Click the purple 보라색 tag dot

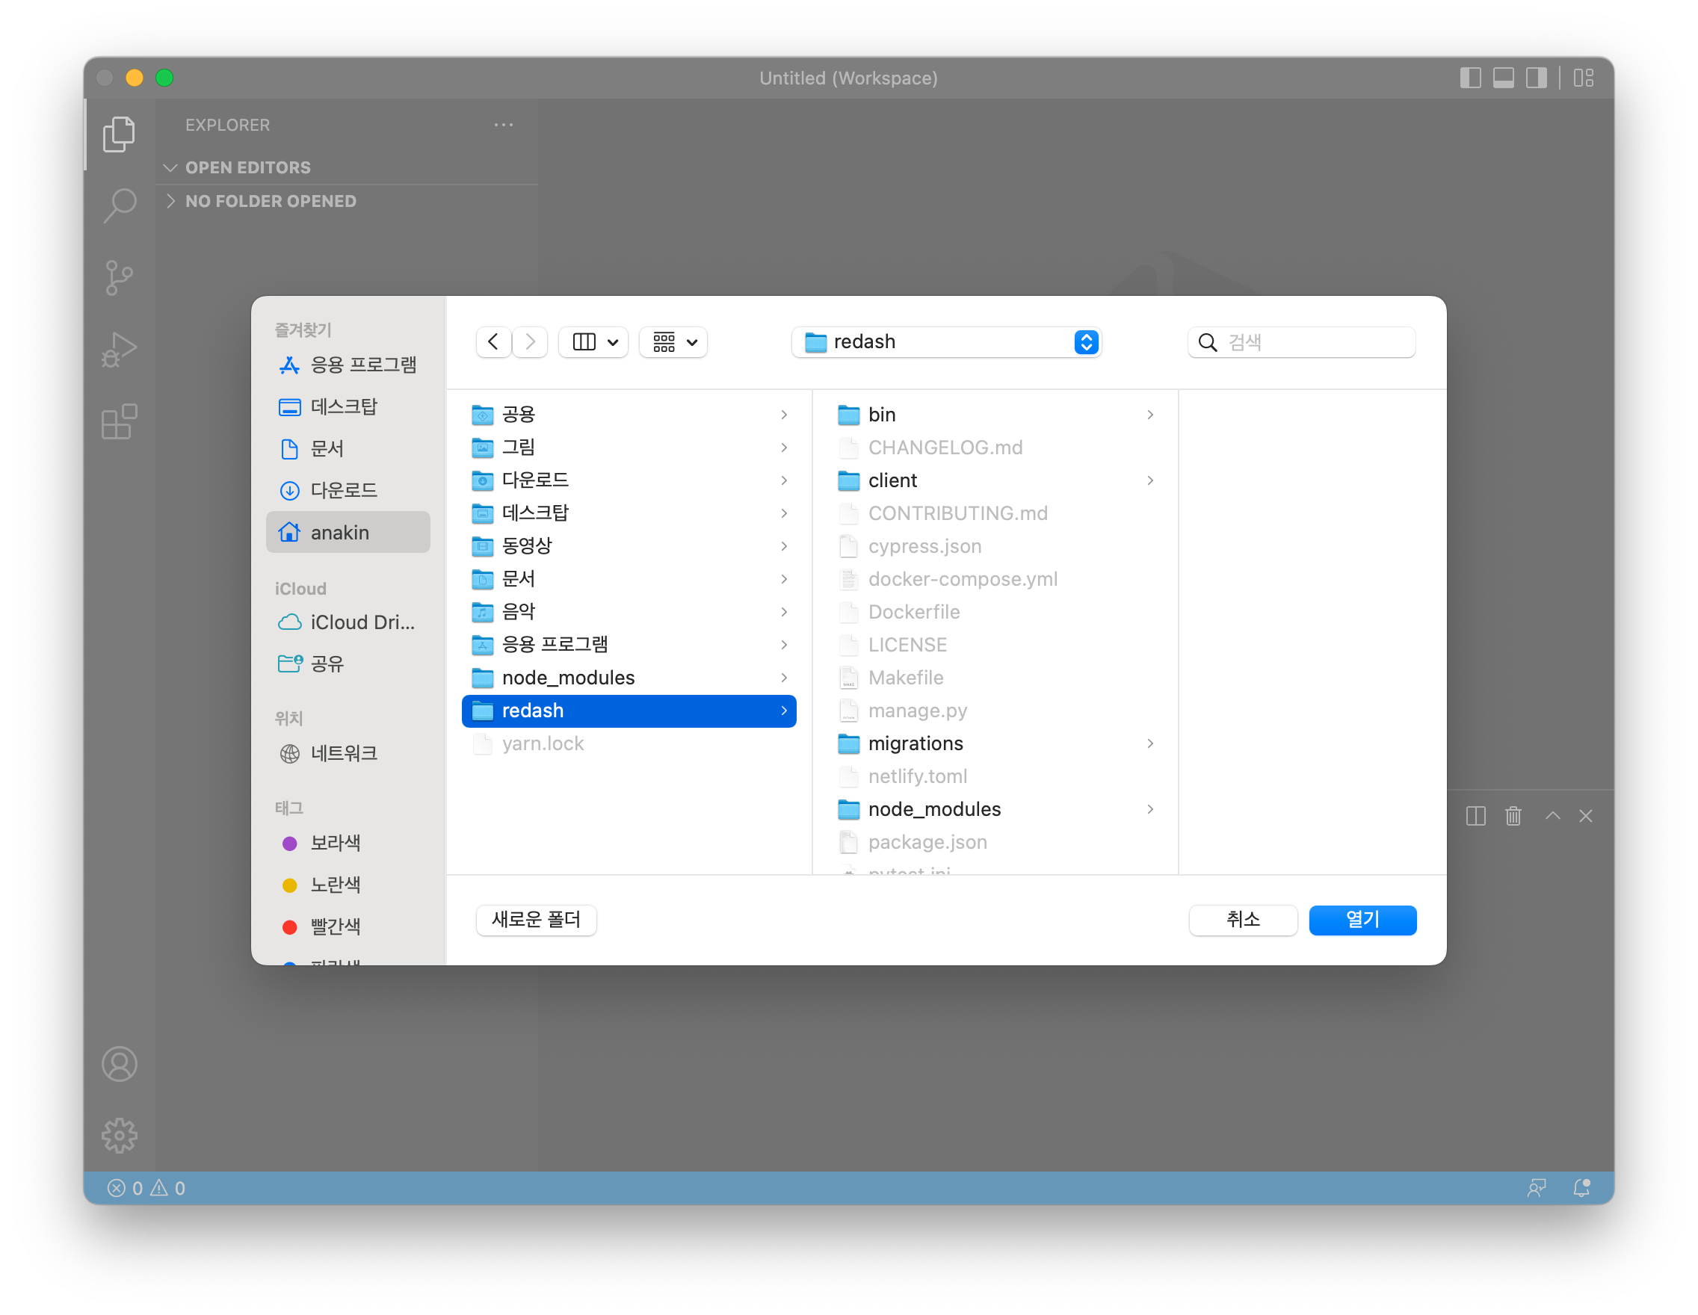[290, 844]
